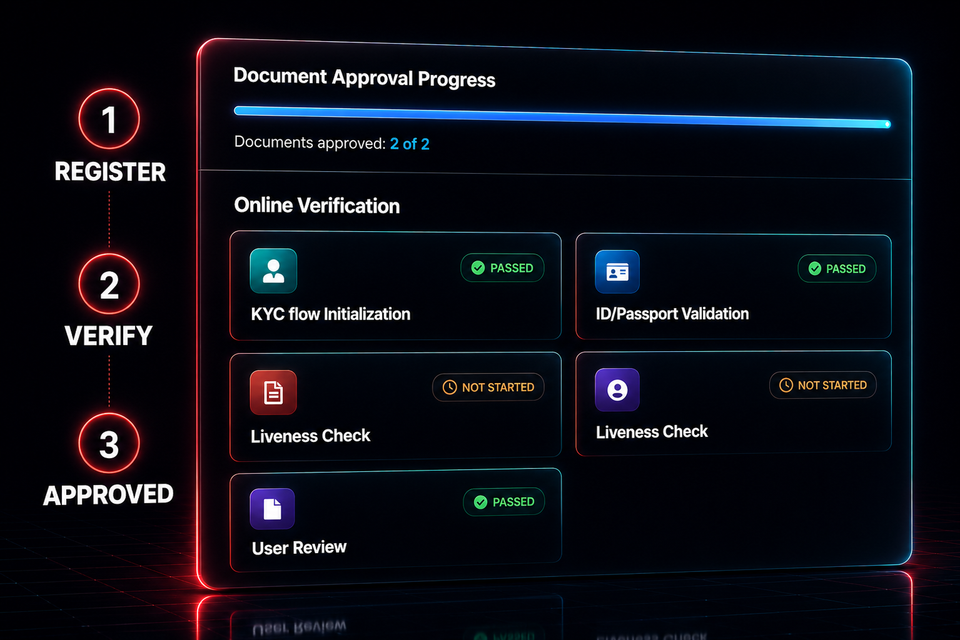Click the green checkmark in User Review's badge
The image size is (960, 640).
480,502
